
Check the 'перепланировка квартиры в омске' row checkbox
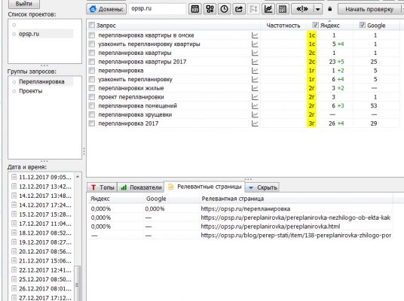pos(92,35)
